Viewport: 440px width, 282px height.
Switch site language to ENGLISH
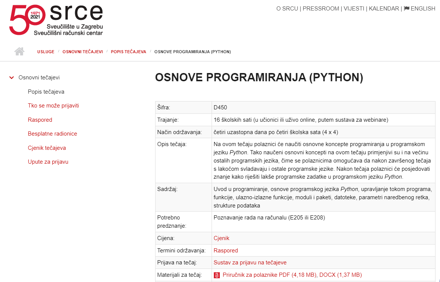click(423, 9)
